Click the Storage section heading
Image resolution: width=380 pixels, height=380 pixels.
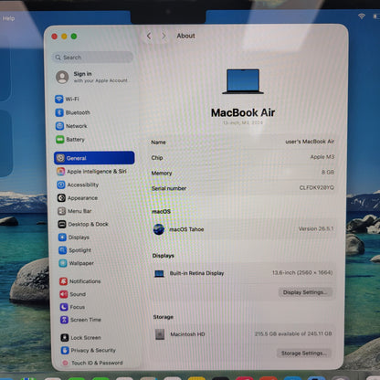tap(164, 317)
